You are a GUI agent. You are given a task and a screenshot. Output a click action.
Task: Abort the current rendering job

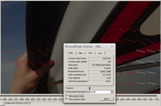pos(107,99)
